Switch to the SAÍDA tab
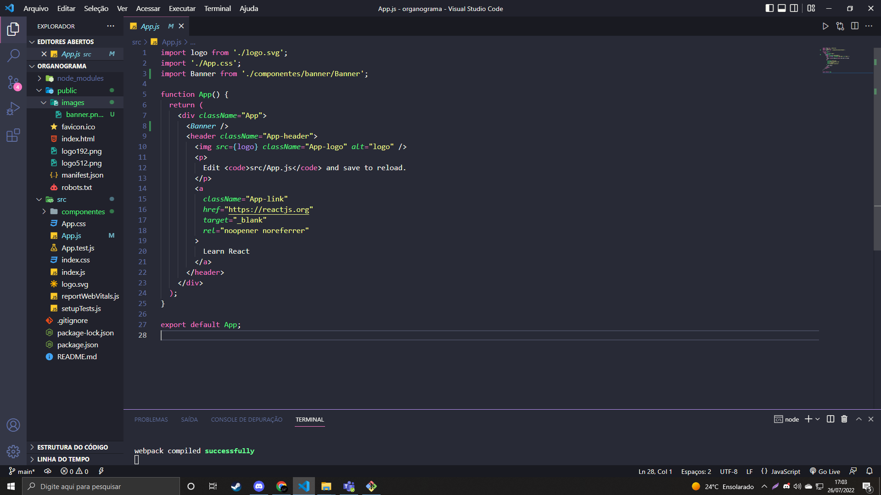This screenshot has height=495, width=881. click(x=189, y=419)
